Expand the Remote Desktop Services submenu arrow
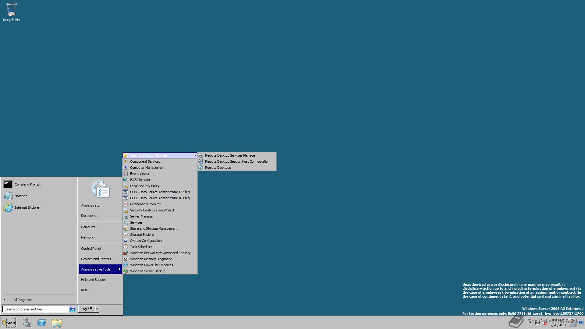The height and width of the screenshot is (329, 585). [195, 155]
